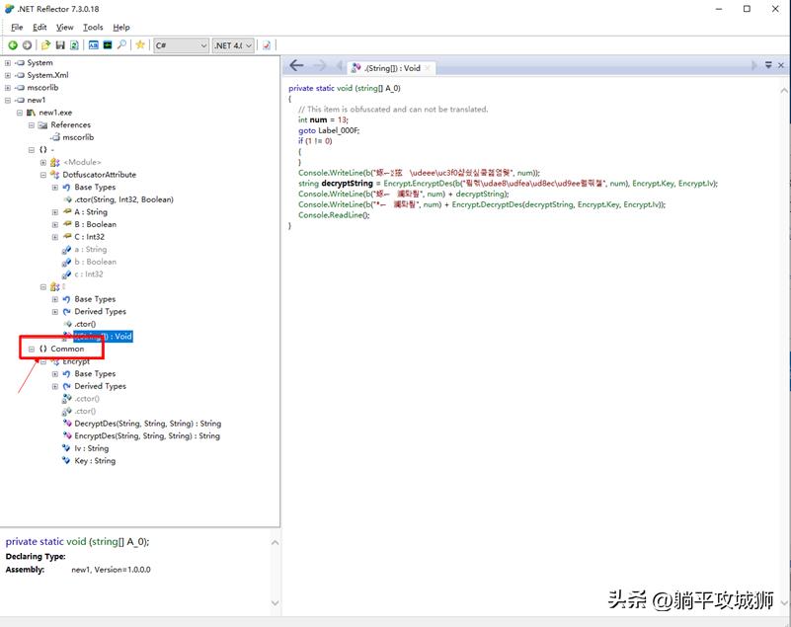This screenshot has width=791, height=627.
Task: Click the Refresh toolbar icon
Action: point(74,45)
